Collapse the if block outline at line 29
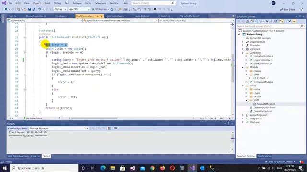Image resolution: width=307 pixels, height=172 pixels. tap(25, 53)
